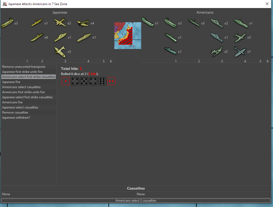Screen dimensions: 273x207
Task: Select 'Remove unescorted transports' step
Action: pos(24,67)
